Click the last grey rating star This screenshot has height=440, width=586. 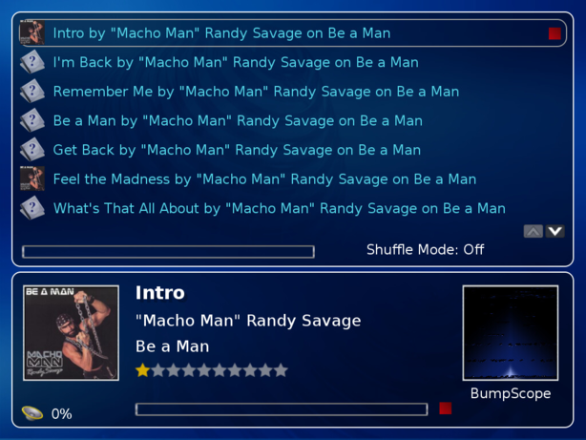tap(281, 370)
